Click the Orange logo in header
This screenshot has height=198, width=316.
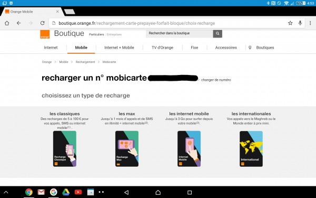point(45,34)
